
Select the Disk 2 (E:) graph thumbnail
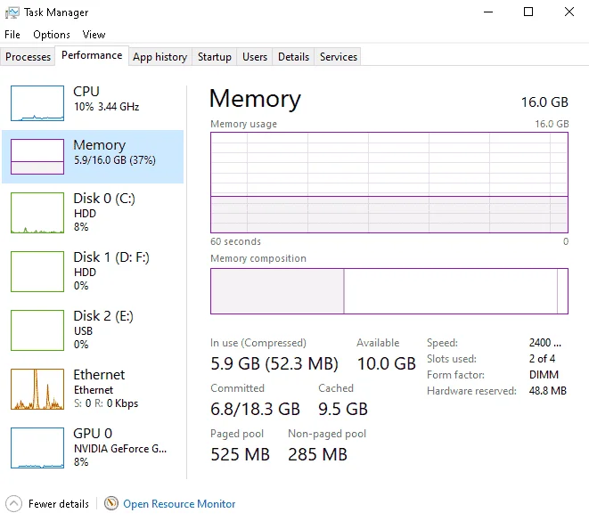click(x=37, y=330)
